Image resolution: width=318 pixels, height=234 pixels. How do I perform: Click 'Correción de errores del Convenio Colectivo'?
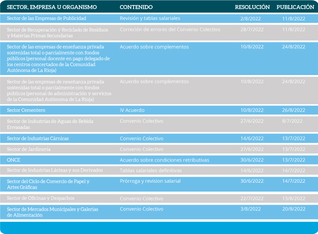pyautogui.click(x=170, y=29)
